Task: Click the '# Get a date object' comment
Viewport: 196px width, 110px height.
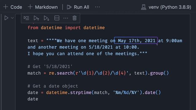Action: coord(53,86)
